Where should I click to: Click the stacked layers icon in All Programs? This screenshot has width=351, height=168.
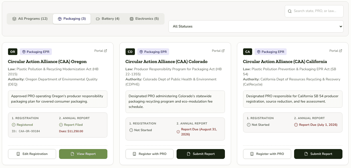(14, 19)
